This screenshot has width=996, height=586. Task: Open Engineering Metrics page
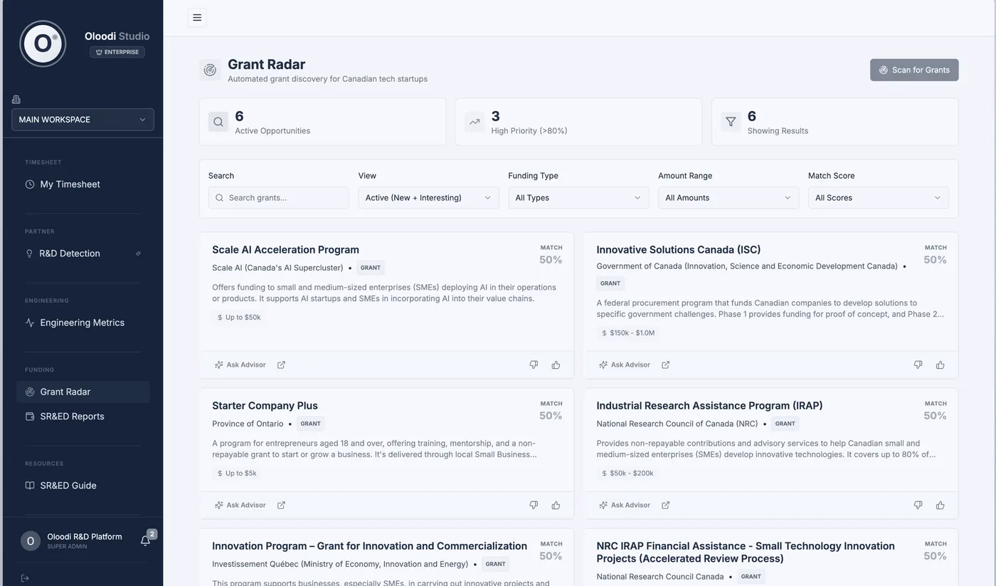(83, 323)
